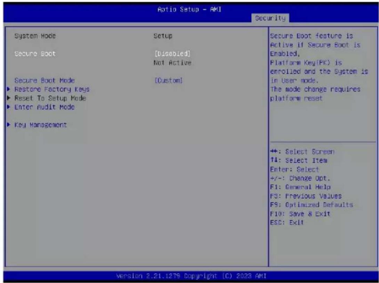Click the +/-: Change Opt. hint
The width and height of the screenshot is (379, 283).
click(x=300, y=178)
